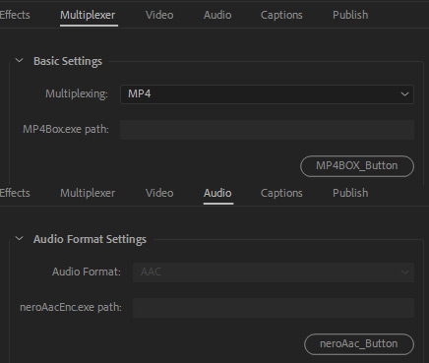Click the neroAacEnc.exe path input field
Image resolution: width=429 pixels, height=363 pixels.
(274, 308)
